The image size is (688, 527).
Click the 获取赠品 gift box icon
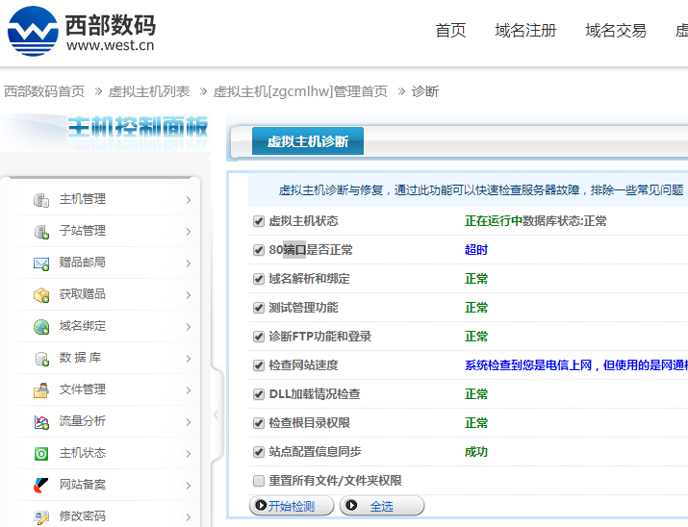[41, 295]
